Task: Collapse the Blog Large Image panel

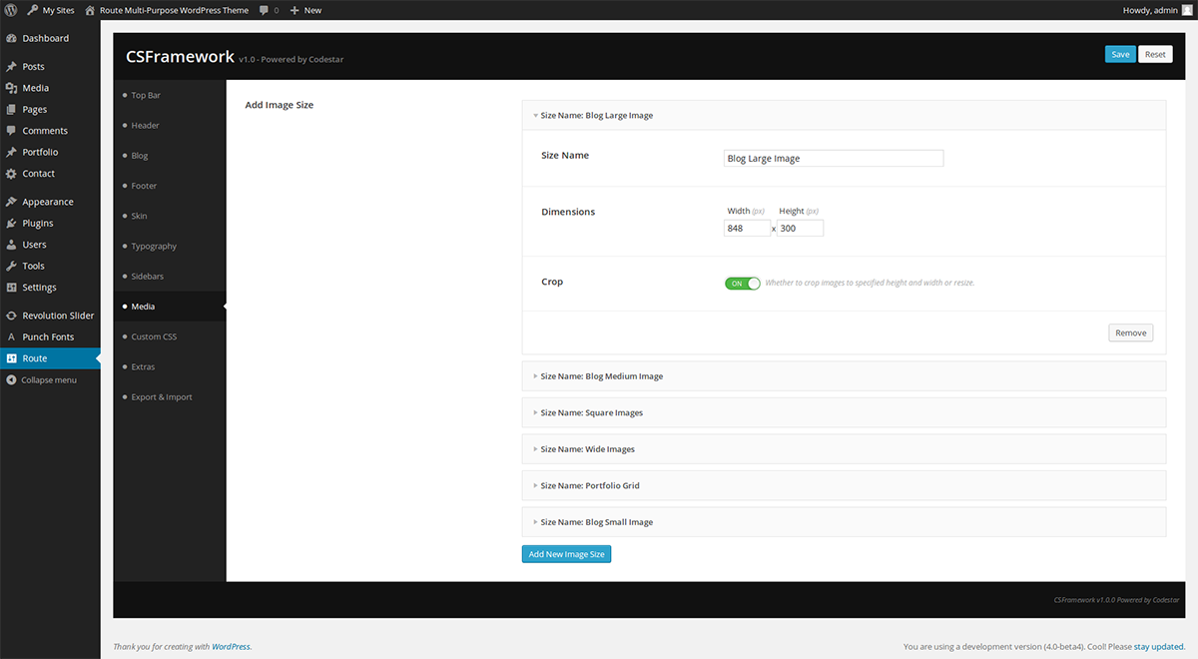Action: point(597,115)
